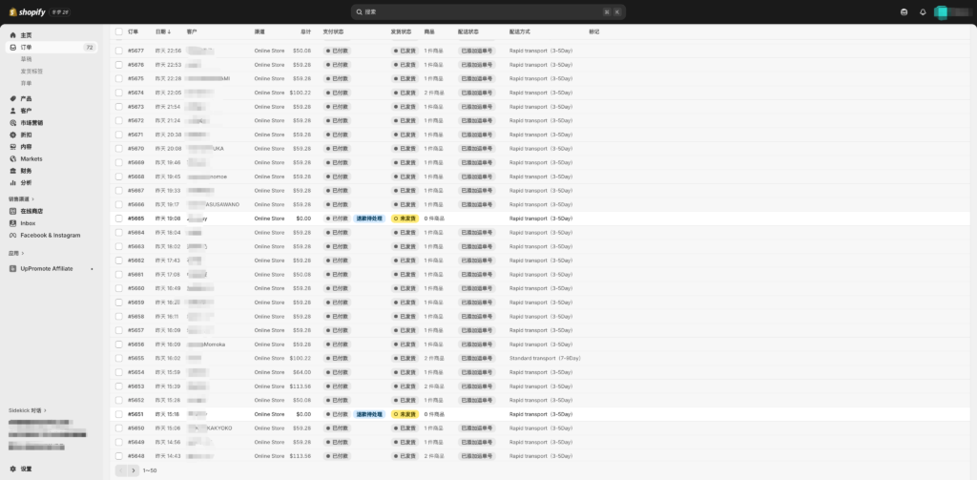This screenshot has width=977, height=480.
Task: Click 已发货 fulfilled badge on order #5657
Action: pyautogui.click(x=405, y=330)
